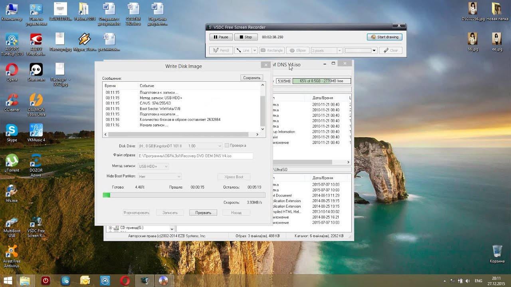511x287 pixels.
Task: Select the СТАТЬЯ 340.docx document icon
Action: click(133, 14)
